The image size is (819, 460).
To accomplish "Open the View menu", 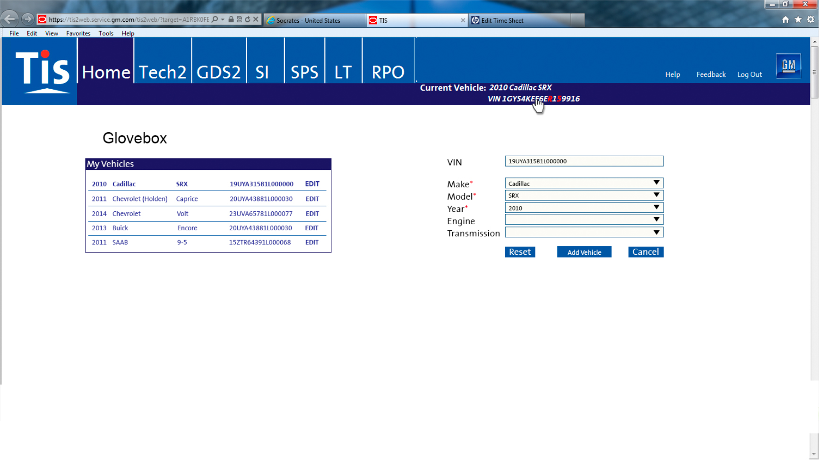I will click(x=52, y=33).
